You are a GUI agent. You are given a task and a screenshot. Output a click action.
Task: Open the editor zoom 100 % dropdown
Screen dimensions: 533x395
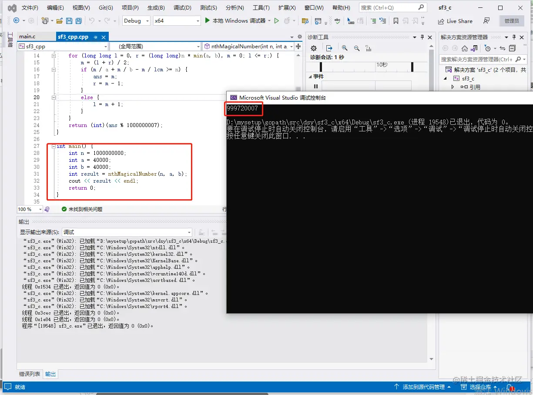click(x=30, y=209)
